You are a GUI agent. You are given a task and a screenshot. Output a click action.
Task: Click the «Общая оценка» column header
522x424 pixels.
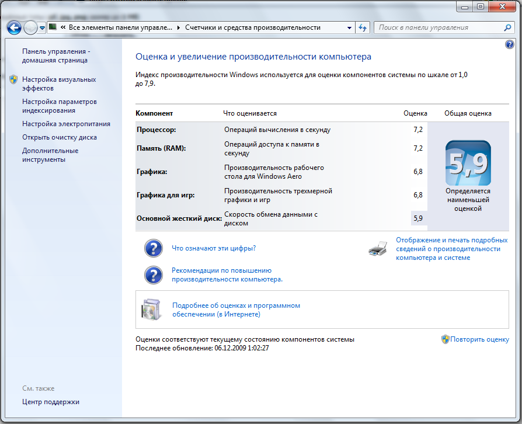coord(468,113)
